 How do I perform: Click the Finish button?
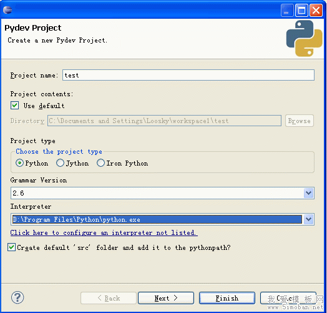(227, 298)
